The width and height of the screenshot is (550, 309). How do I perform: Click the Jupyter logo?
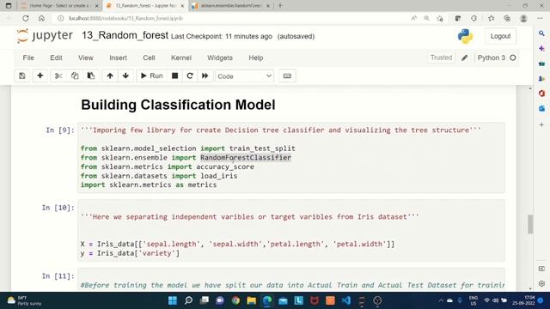45,36
